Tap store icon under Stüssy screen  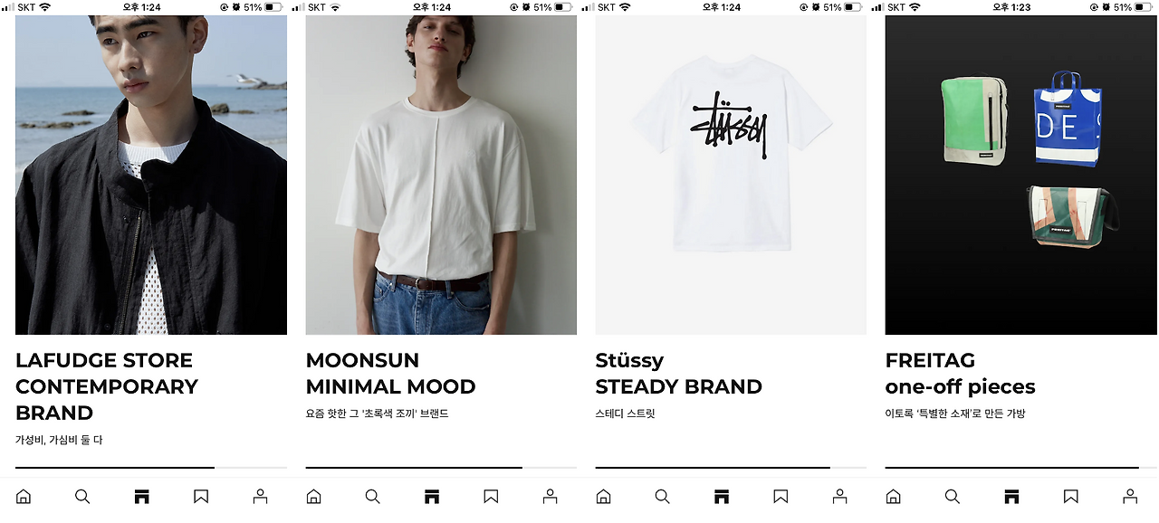[x=722, y=497]
